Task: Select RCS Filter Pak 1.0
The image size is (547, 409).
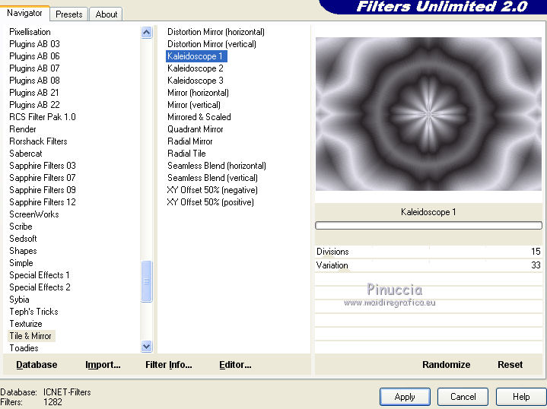Action: 43,117
